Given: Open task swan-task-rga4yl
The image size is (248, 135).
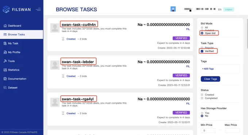Looking at the screenshot, I should pos(78,99).
